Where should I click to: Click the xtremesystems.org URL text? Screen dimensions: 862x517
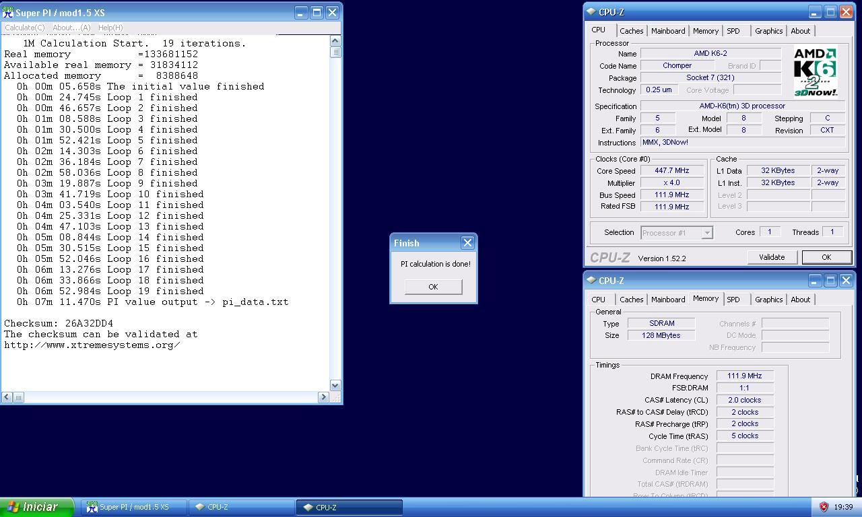point(92,345)
